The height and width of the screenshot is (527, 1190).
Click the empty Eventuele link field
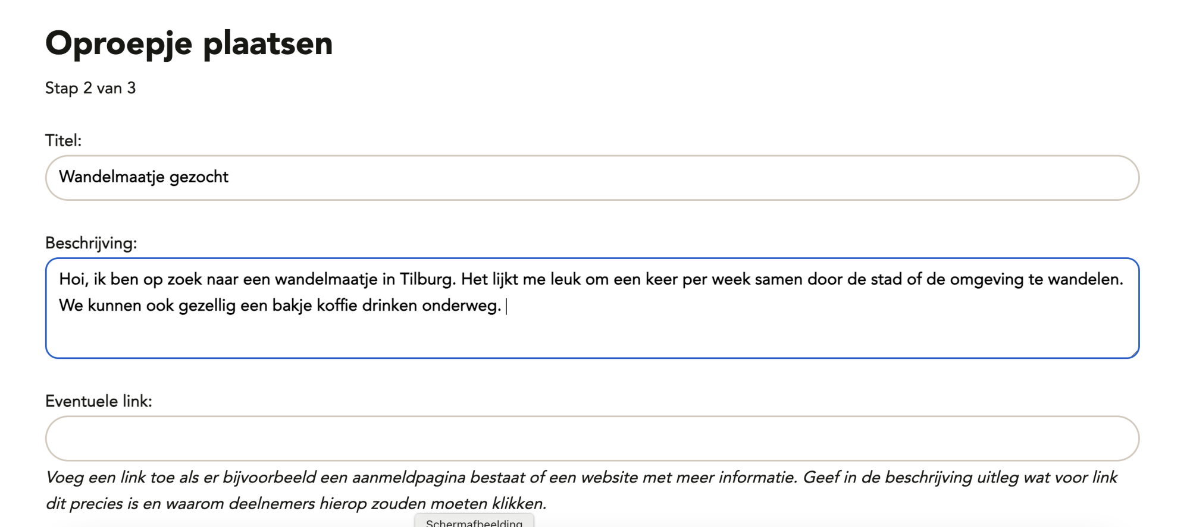tap(592, 438)
